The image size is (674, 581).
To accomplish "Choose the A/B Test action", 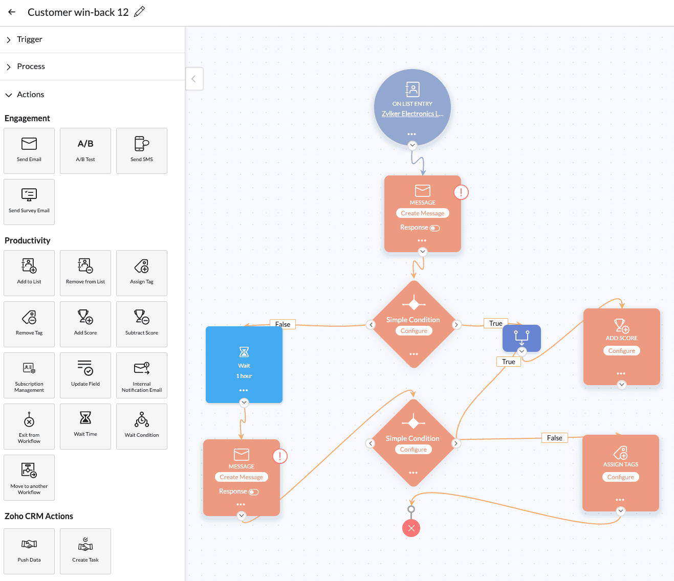I will tap(85, 151).
